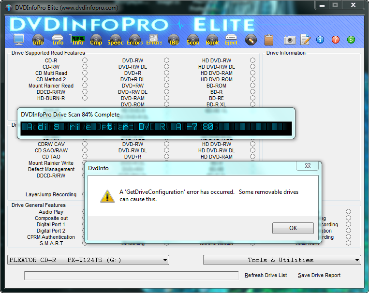
Task: Click the Eject drive icon
Action: pos(231,40)
